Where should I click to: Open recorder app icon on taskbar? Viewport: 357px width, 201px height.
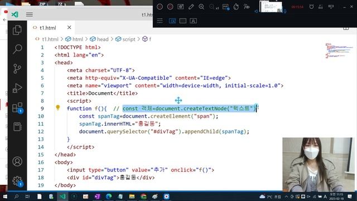166,197
